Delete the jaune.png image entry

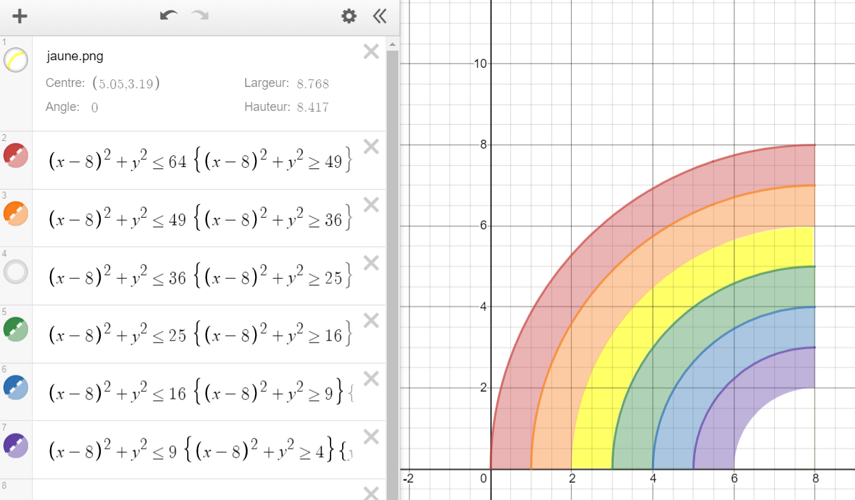coord(371,51)
